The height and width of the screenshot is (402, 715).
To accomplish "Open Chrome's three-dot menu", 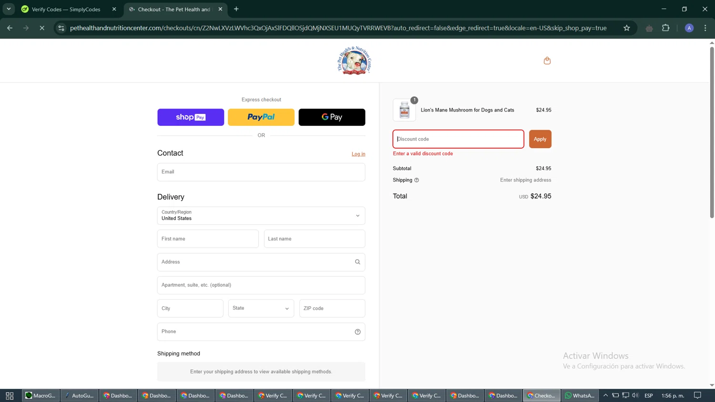I will point(705,28).
